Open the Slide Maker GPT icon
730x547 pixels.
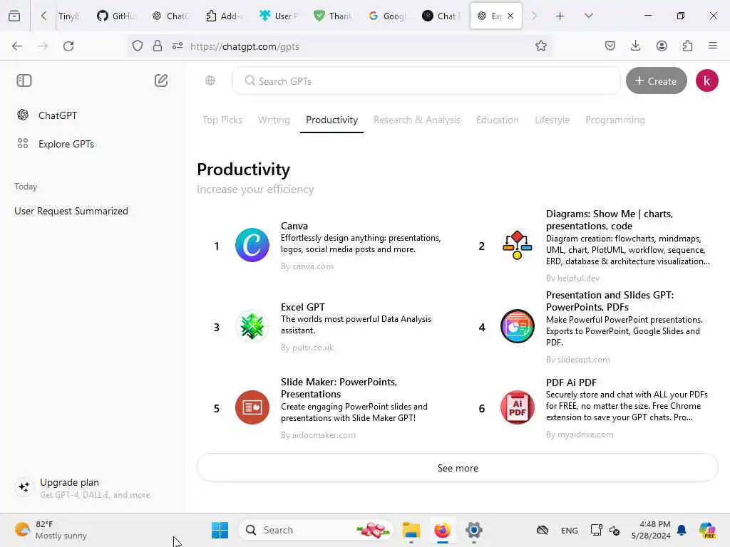click(x=252, y=407)
